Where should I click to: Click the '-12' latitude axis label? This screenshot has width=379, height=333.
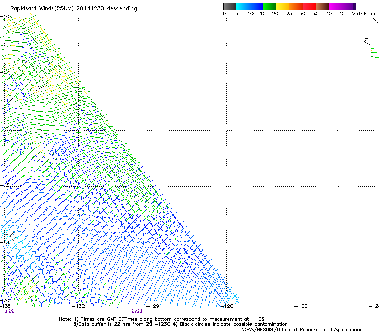(5, 73)
